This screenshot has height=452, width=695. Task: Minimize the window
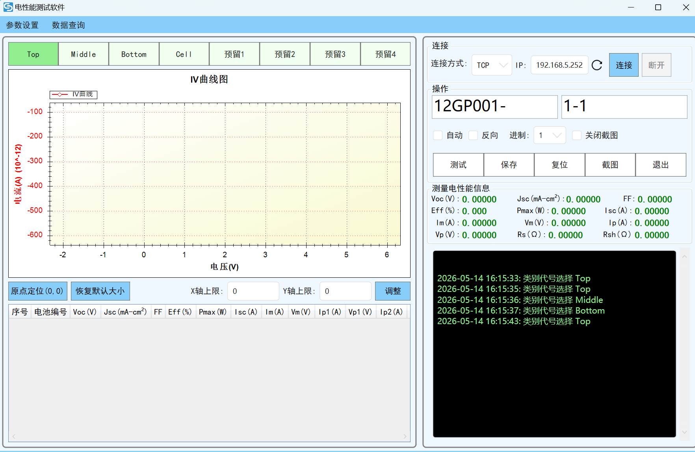tap(631, 7)
